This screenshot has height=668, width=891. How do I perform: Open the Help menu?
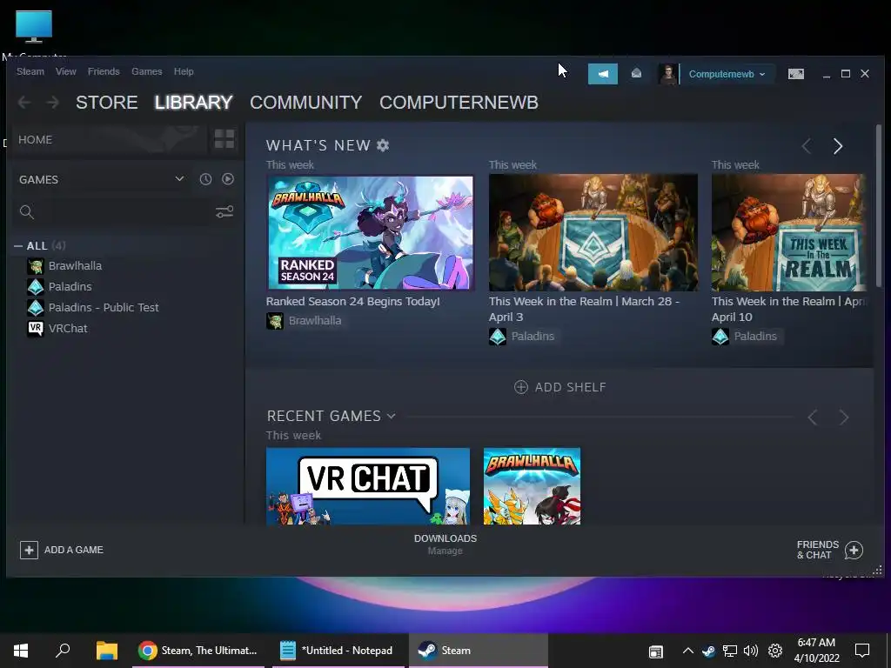[x=184, y=71]
